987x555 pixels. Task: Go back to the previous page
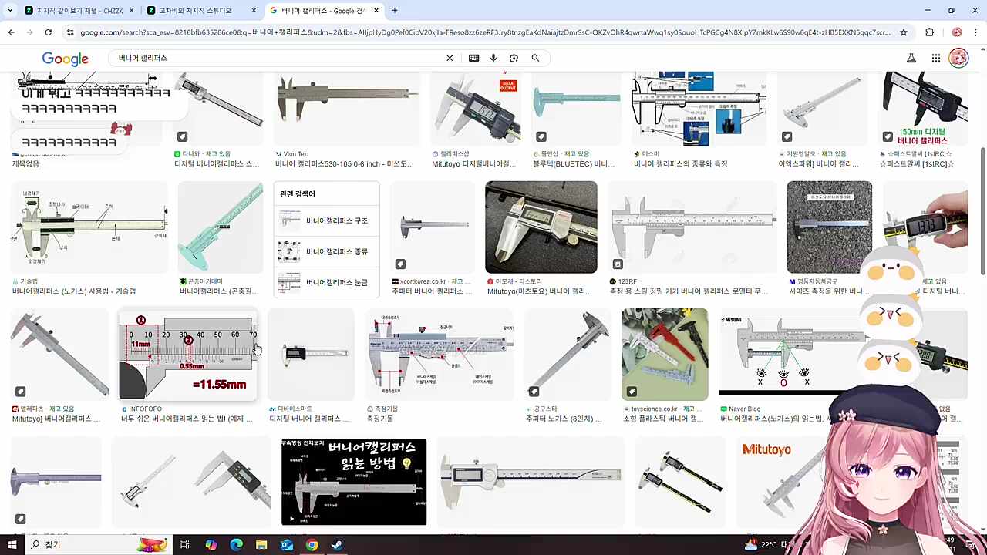(x=11, y=32)
